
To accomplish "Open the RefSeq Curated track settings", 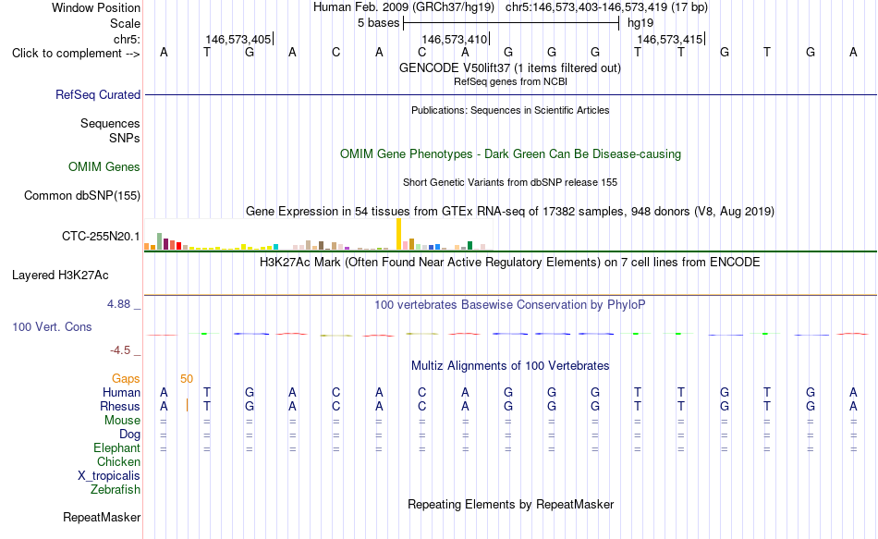I will pos(97,94).
